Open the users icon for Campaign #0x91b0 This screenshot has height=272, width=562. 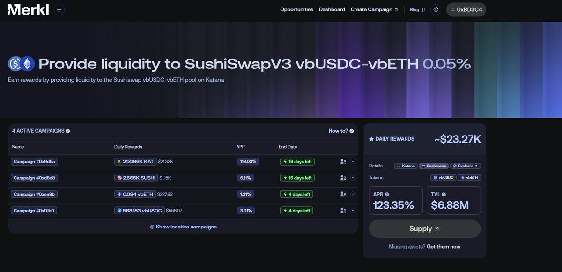point(343,211)
